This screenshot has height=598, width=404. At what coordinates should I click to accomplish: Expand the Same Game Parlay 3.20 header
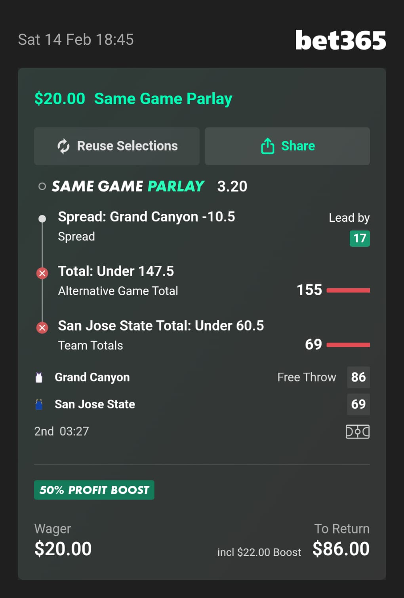click(x=149, y=186)
